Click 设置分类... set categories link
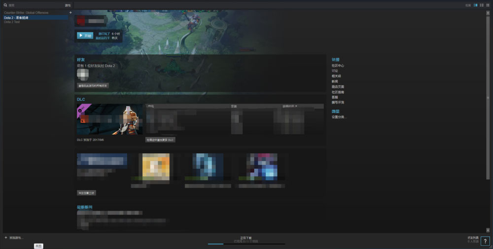 tap(339, 117)
